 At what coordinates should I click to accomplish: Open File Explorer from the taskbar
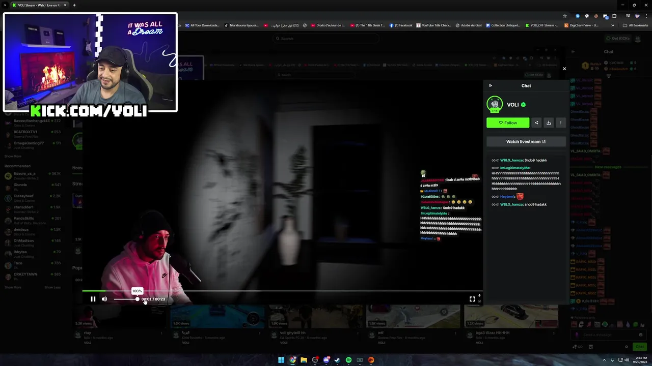point(304,360)
